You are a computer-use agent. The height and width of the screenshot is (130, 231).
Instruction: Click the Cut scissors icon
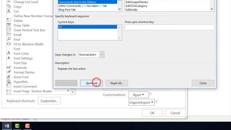pos(9,11)
